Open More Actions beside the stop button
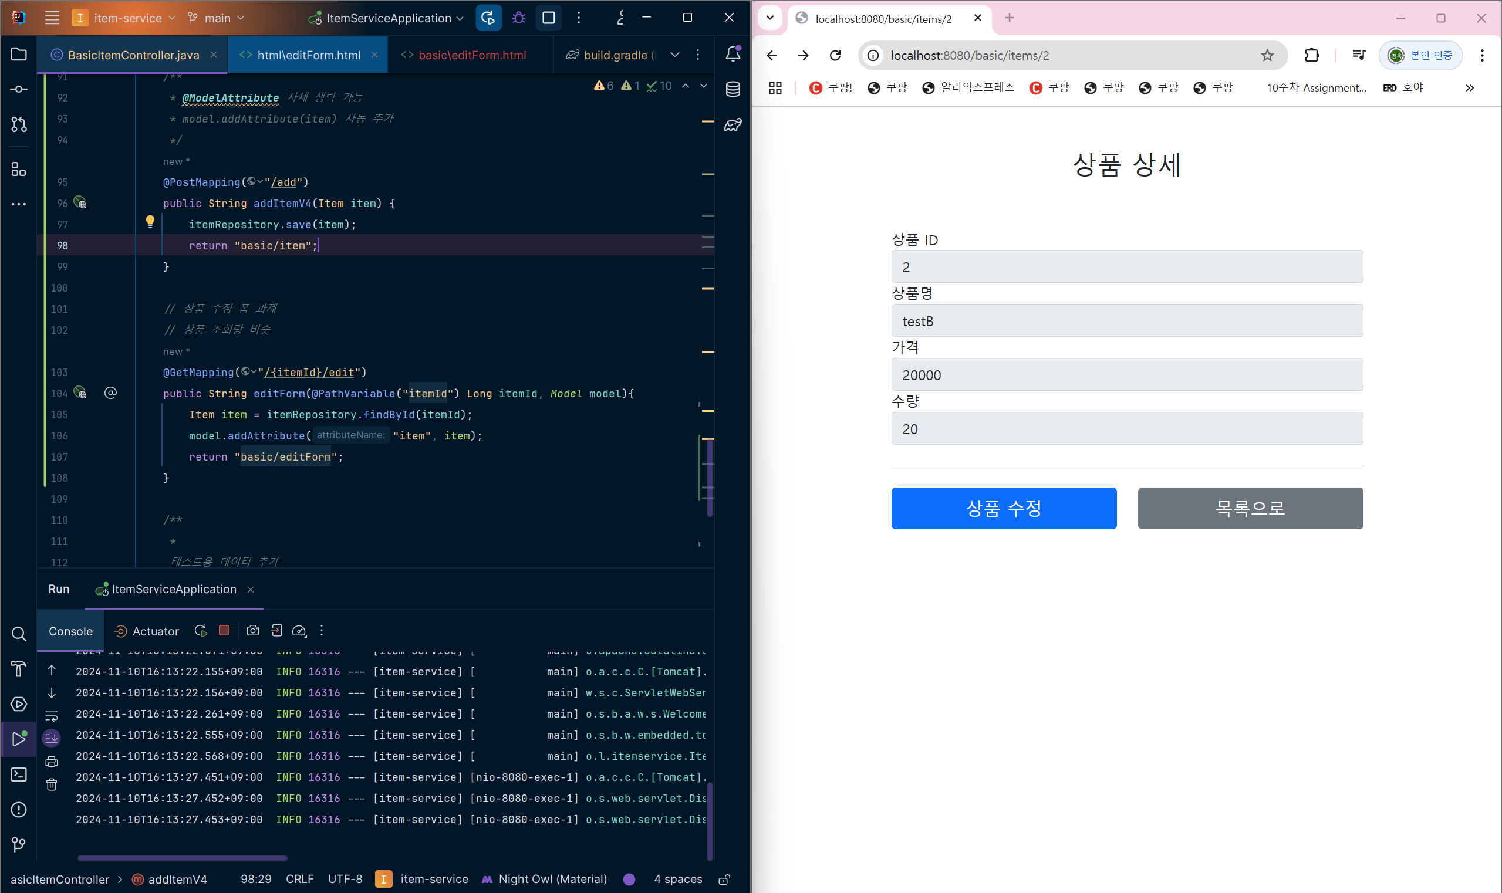1502x893 pixels. click(x=579, y=18)
